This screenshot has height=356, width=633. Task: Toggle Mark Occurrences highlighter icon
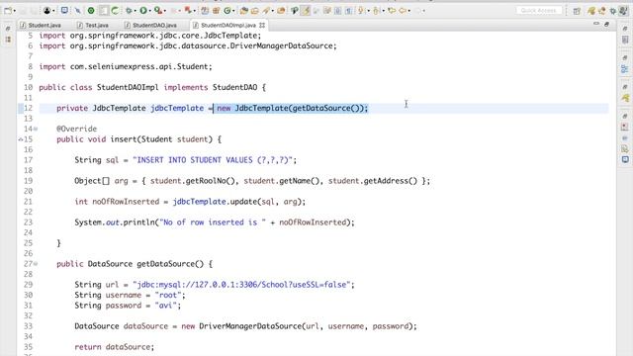(x=306, y=11)
